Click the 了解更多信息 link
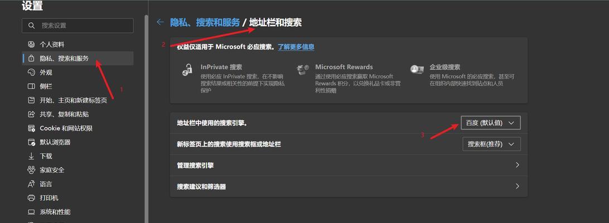The width and height of the screenshot is (609, 223). 296,47
